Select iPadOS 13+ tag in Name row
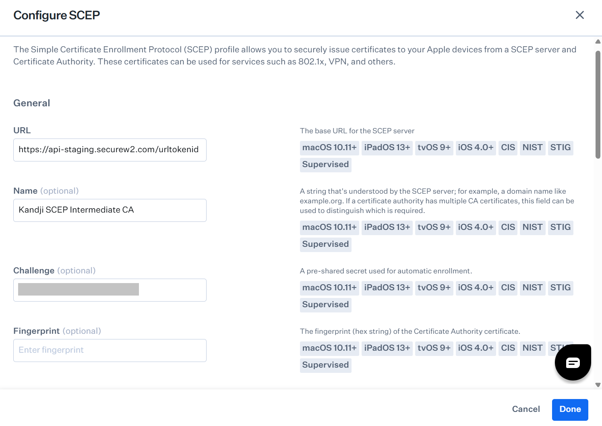 point(387,227)
